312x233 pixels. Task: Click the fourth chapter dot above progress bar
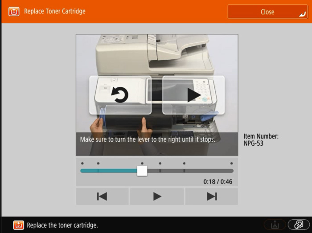click(160, 164)
